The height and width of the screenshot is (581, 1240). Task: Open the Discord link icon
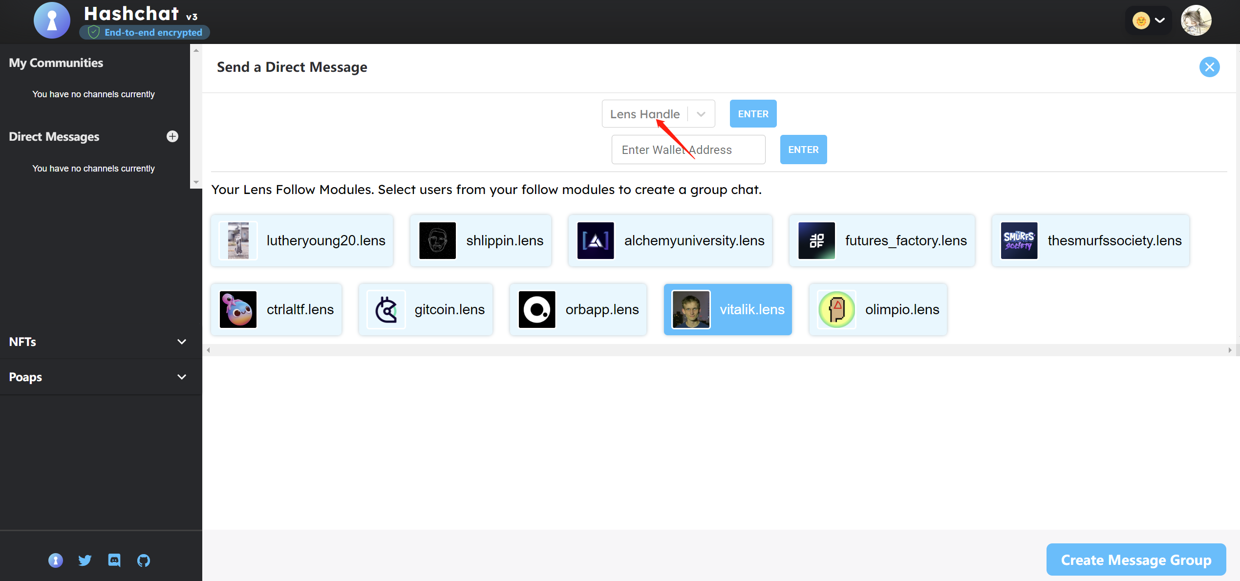[114, 560]
